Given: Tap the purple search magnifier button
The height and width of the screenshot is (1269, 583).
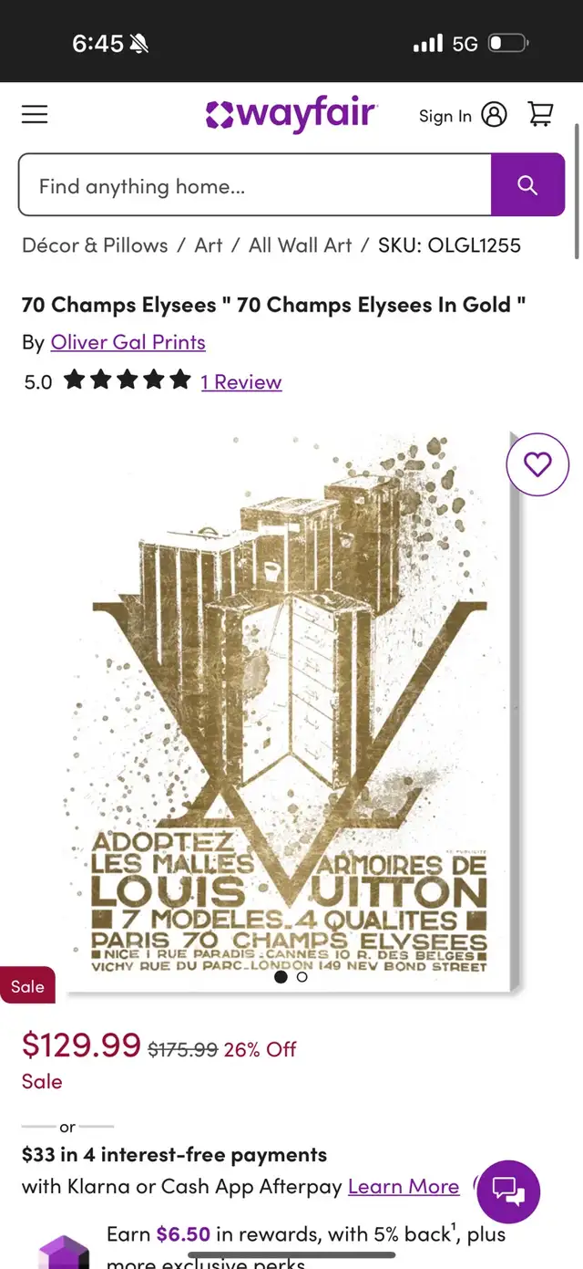Looking at the screenshot, I should (527, 185).
